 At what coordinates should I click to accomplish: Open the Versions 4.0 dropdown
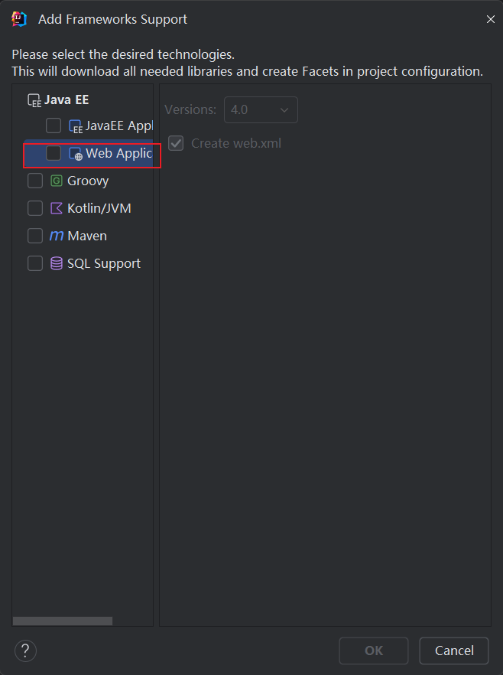pos(261,109)
